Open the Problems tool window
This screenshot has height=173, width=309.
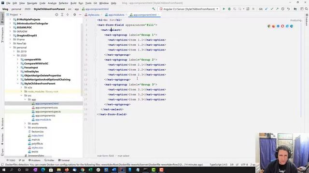pyautogui.click(x=34, y=160)
